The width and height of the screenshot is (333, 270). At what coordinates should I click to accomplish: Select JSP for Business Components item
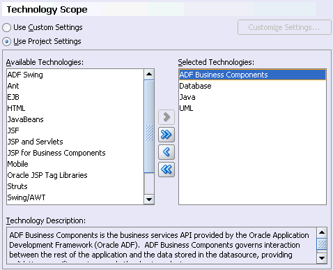[75, 153]
